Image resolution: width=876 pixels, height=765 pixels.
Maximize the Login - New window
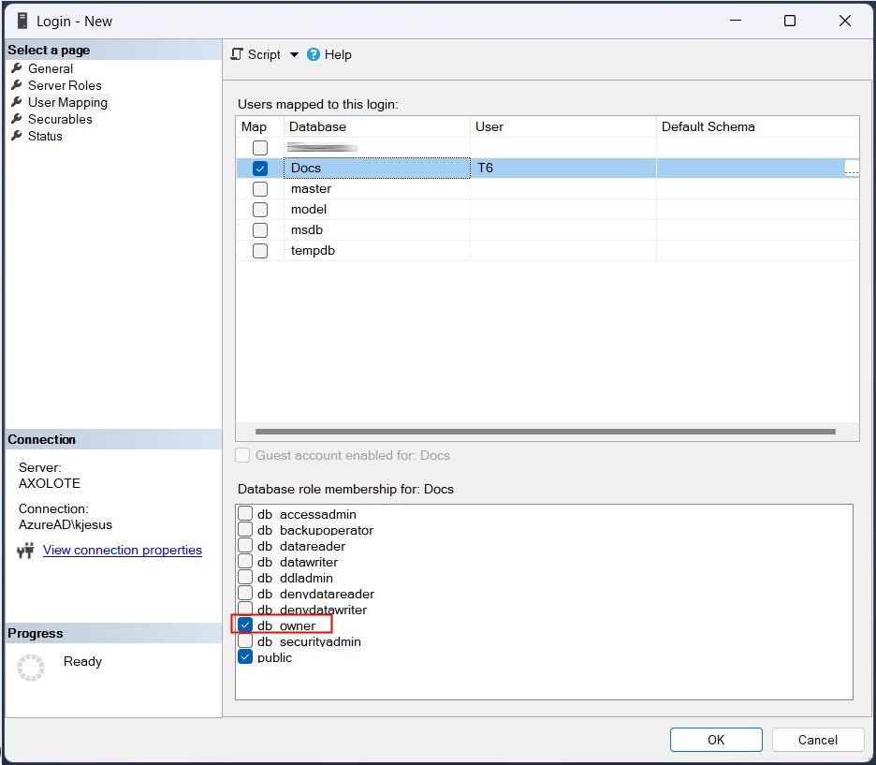790,21
